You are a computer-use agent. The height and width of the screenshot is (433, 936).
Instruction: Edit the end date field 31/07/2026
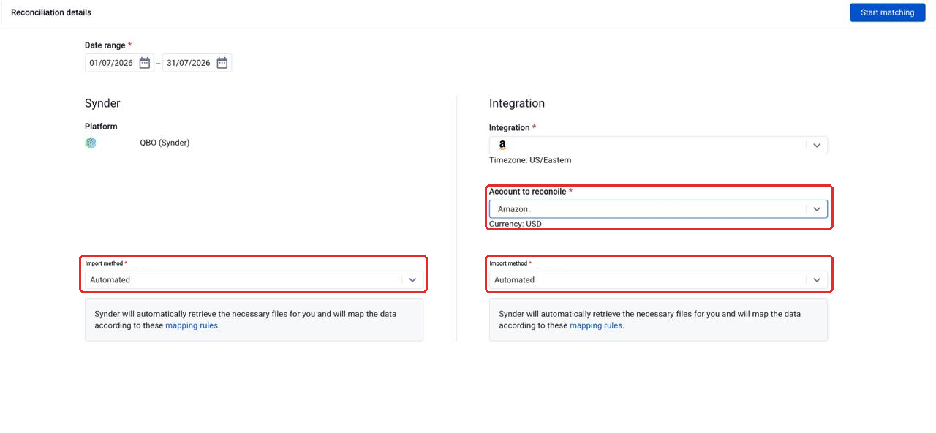[189, 63]
